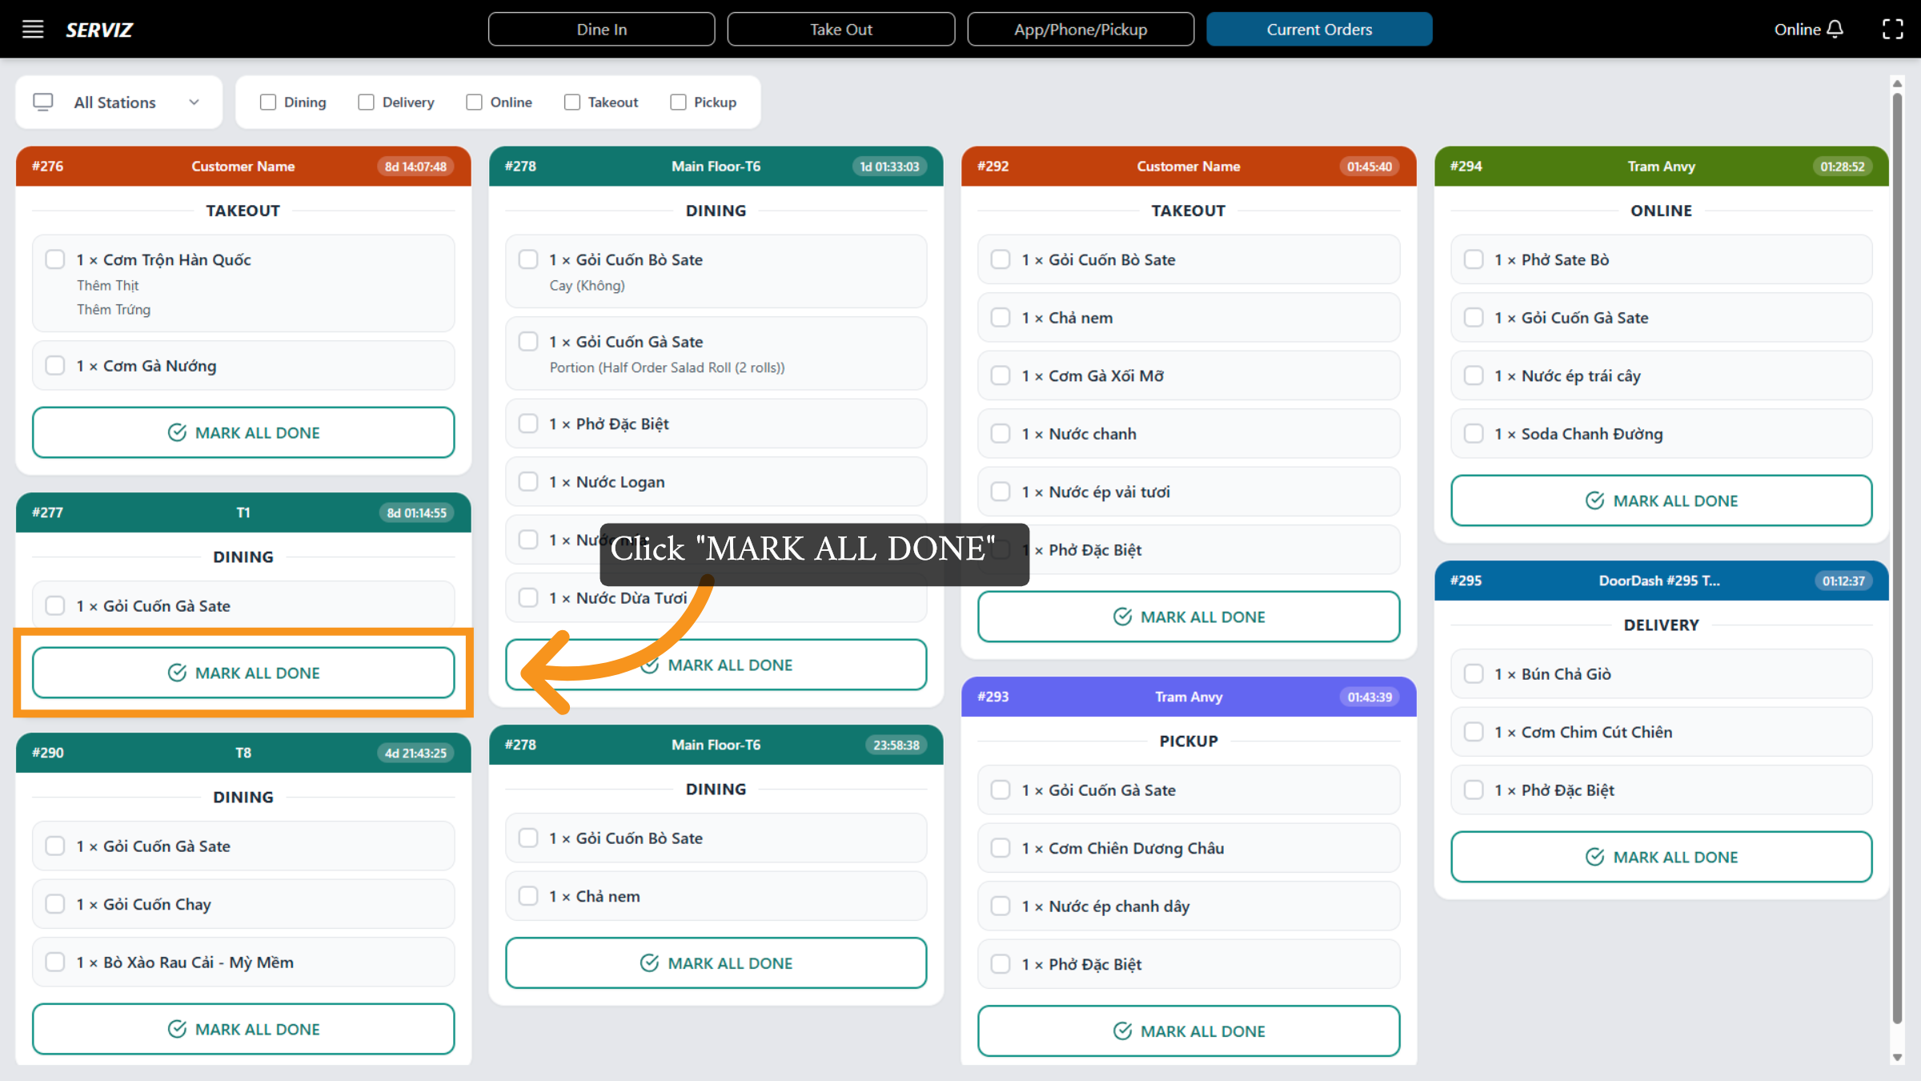
Task: Mark all done for order #293
Action: (x=1188, y=1031)
